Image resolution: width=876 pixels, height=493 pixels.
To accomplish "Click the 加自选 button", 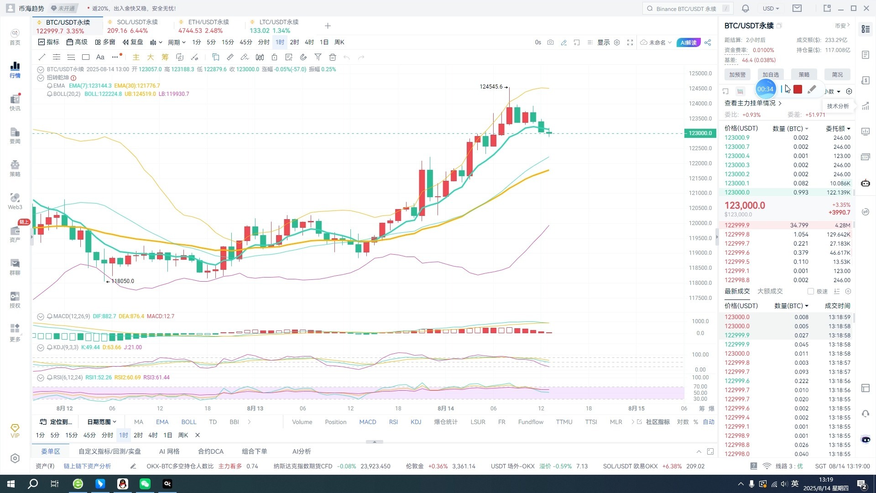I will click(771, 74).
